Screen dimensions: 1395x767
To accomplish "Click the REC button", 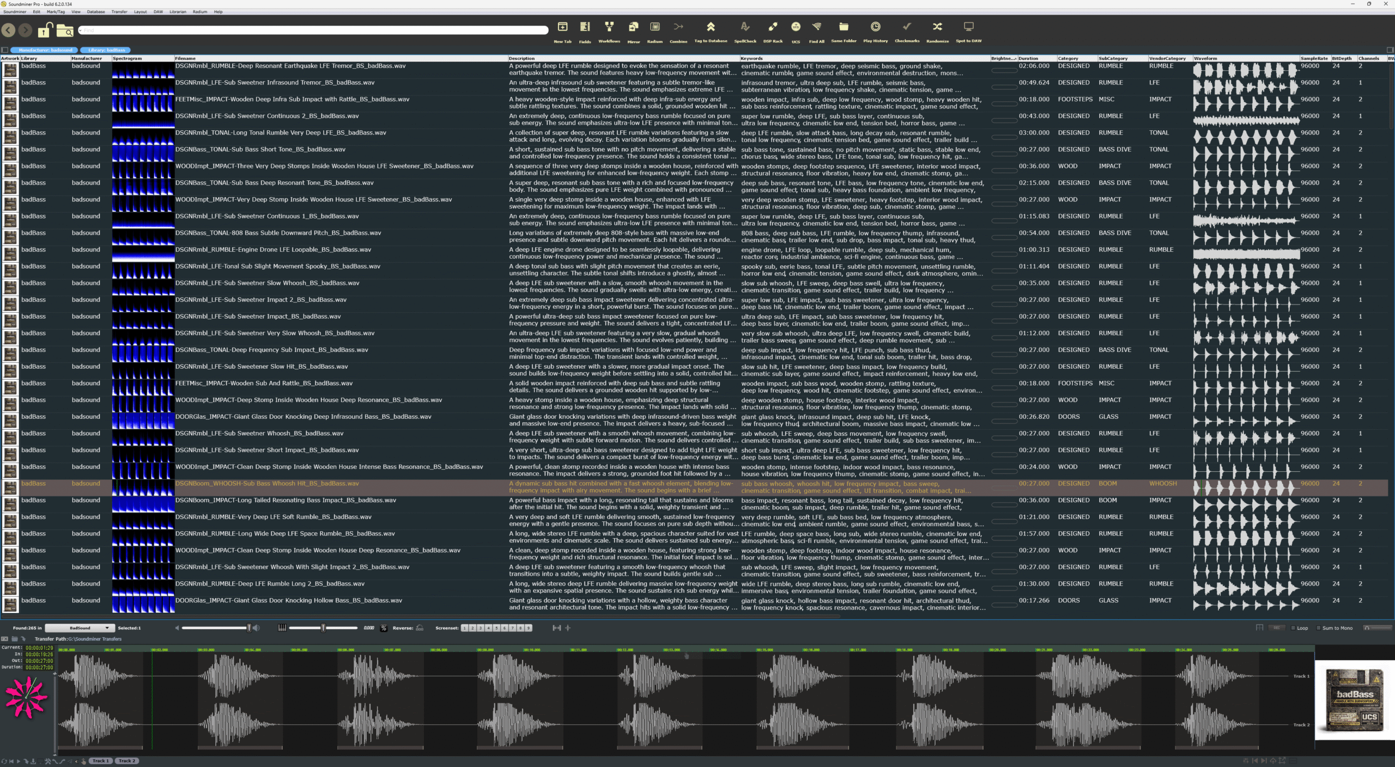I will 1276,628.
